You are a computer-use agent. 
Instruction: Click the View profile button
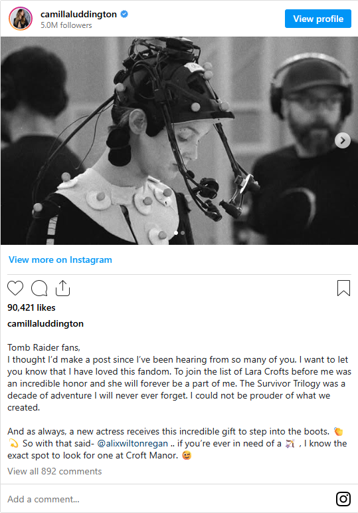tap(318, 19)
